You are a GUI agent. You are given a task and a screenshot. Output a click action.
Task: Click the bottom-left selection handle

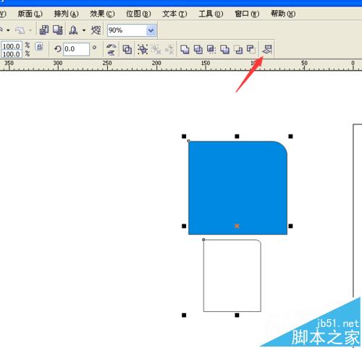pyautogui.click(x=184, y=315)
